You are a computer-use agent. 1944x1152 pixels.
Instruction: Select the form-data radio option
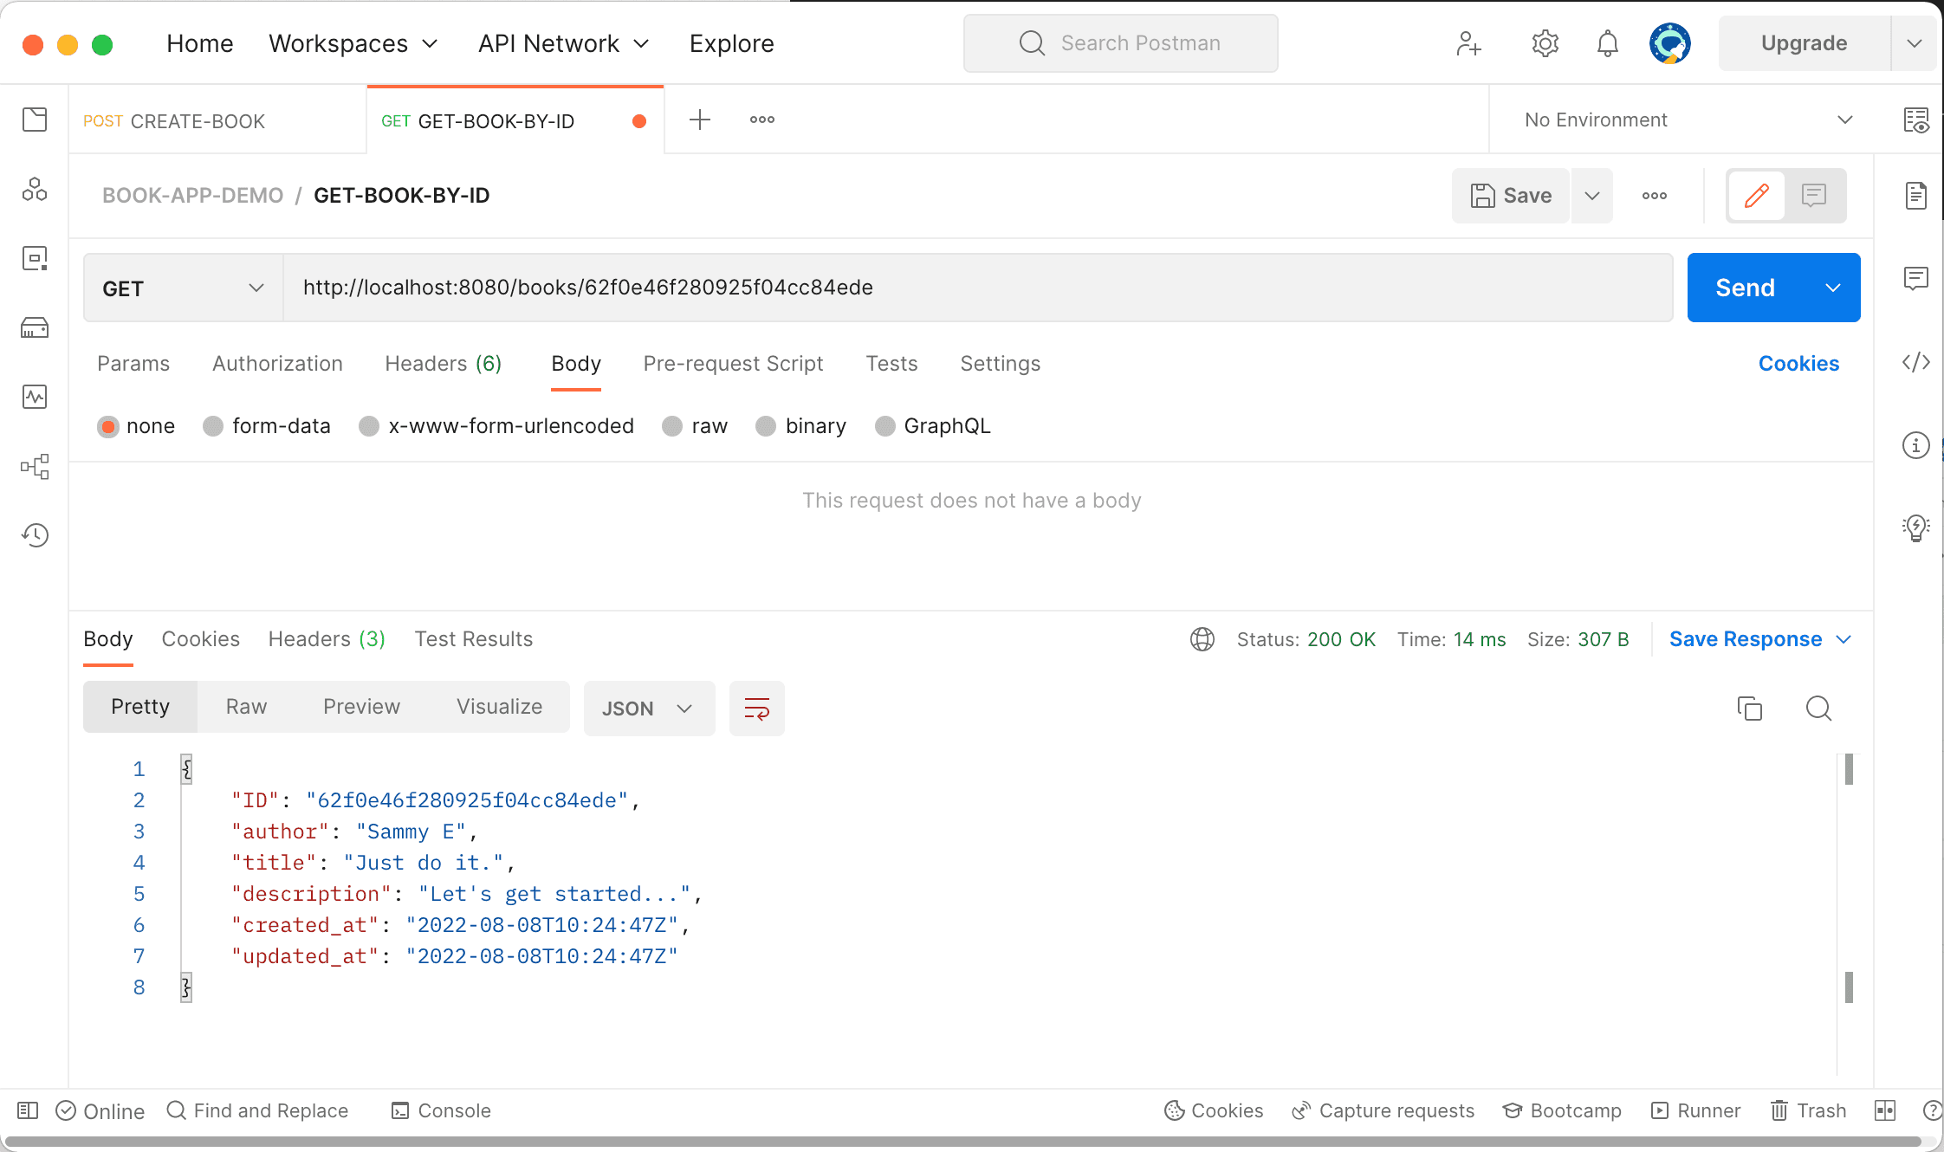(213, 426)
